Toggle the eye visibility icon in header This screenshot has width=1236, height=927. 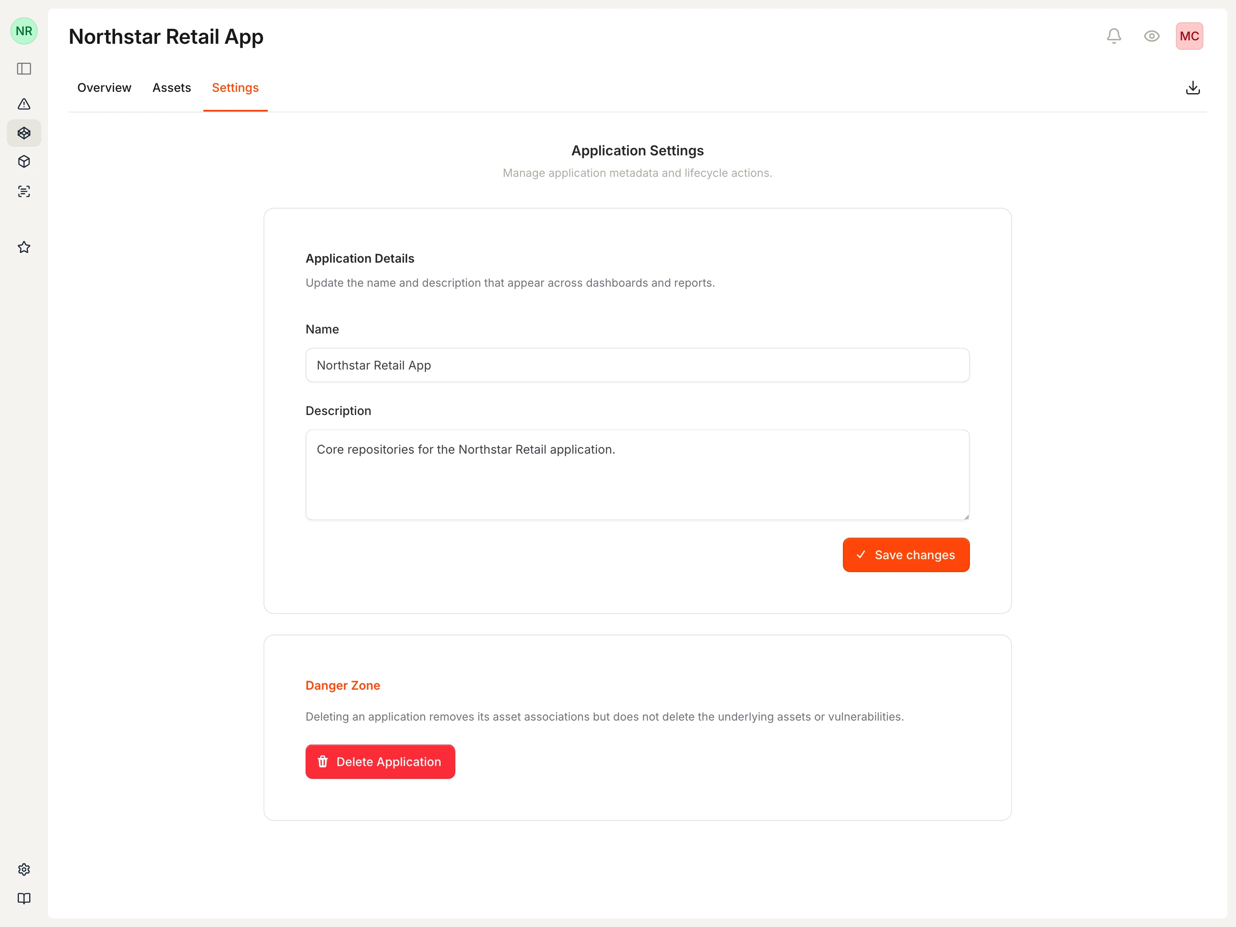tap(1151, 36)
